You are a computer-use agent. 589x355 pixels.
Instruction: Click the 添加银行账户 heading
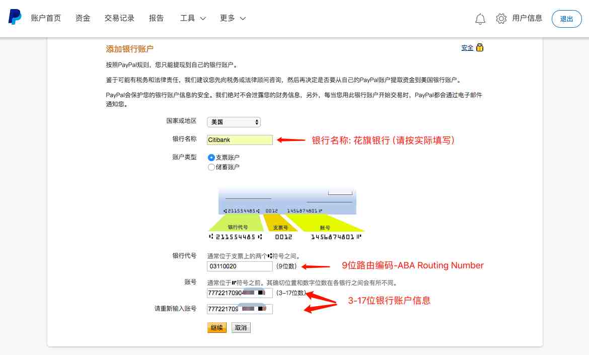pos(129,49)
